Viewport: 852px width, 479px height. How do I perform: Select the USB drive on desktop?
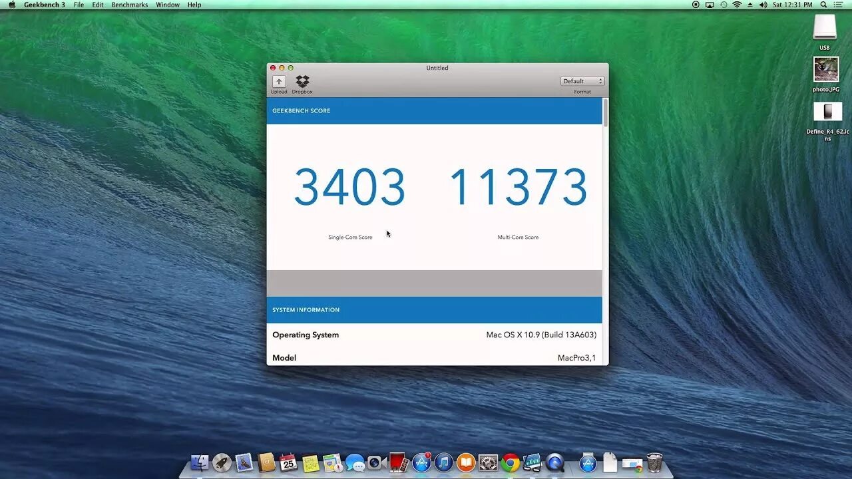pos(825,28)
